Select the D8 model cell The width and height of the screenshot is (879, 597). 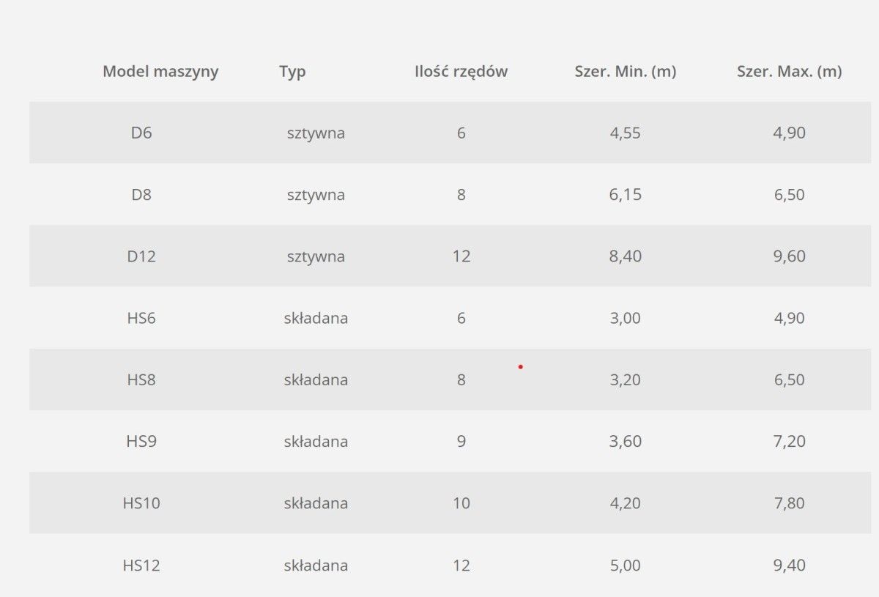pyautogui.click(x=141, y=195)
